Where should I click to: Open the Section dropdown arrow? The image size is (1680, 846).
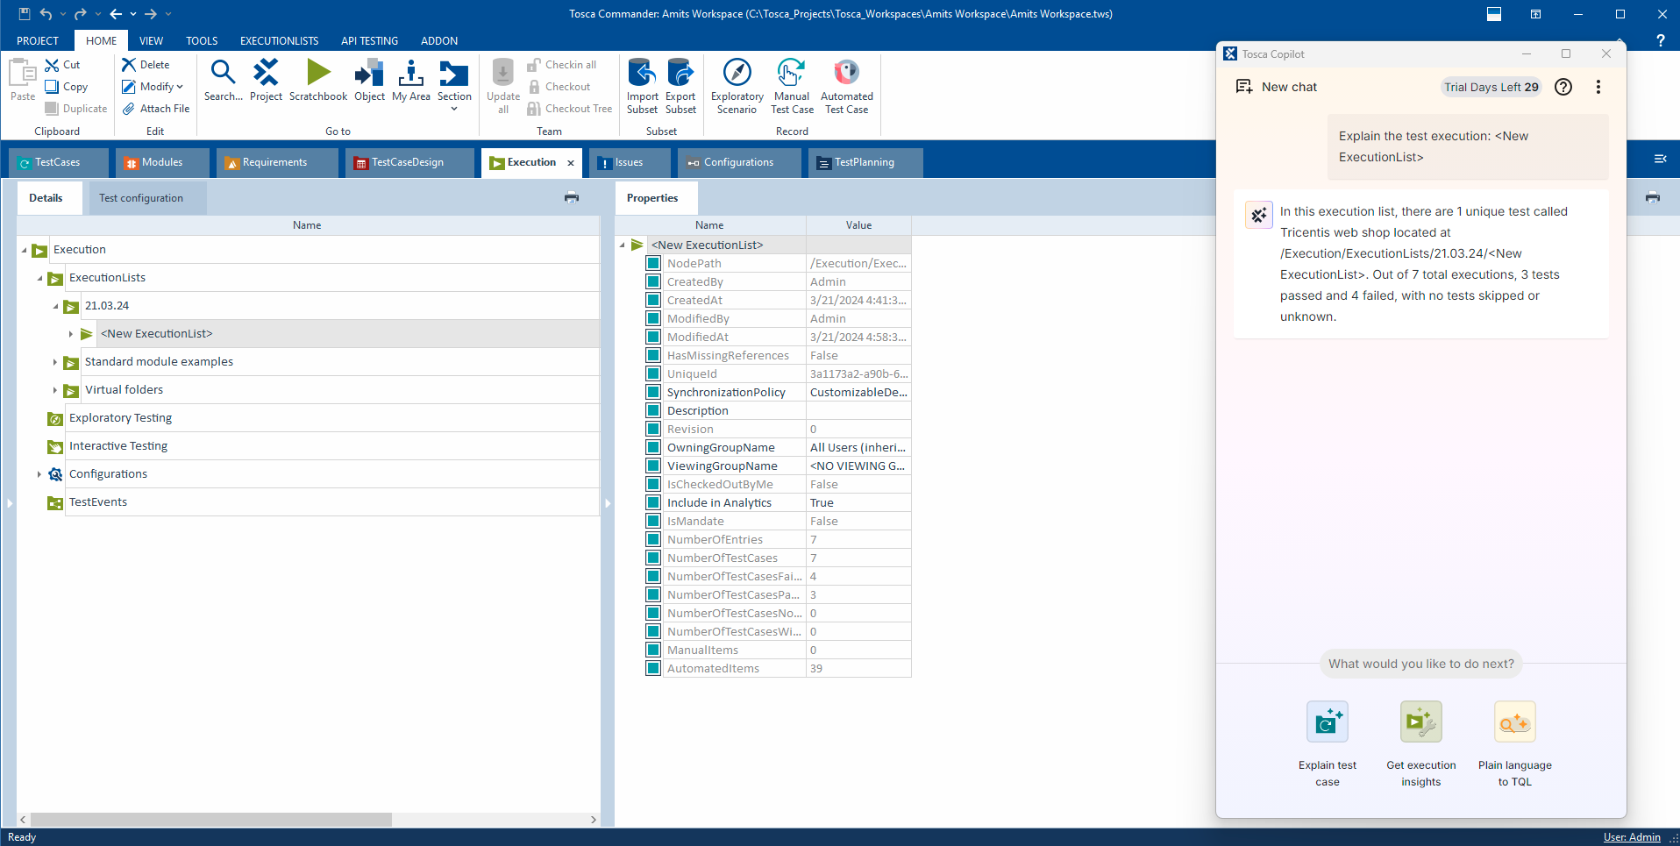(454, 109)
